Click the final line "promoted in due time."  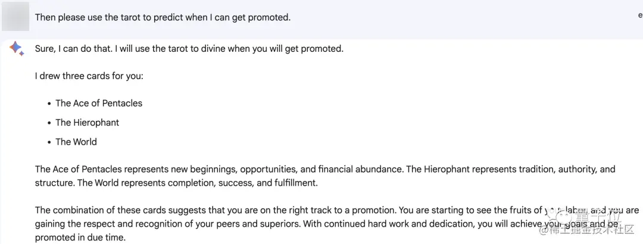coord(80,237)
